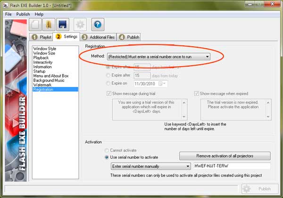Select Expire after days from today radio
The image size is (283, 198).
click(x=108, y=75)
